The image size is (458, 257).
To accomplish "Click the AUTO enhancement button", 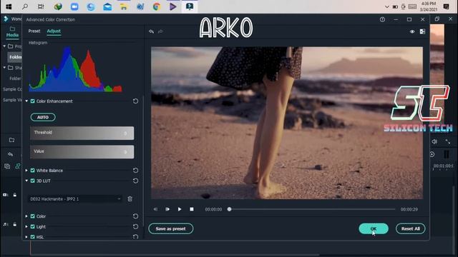I will pyautogui.click(x=43, y=117).
